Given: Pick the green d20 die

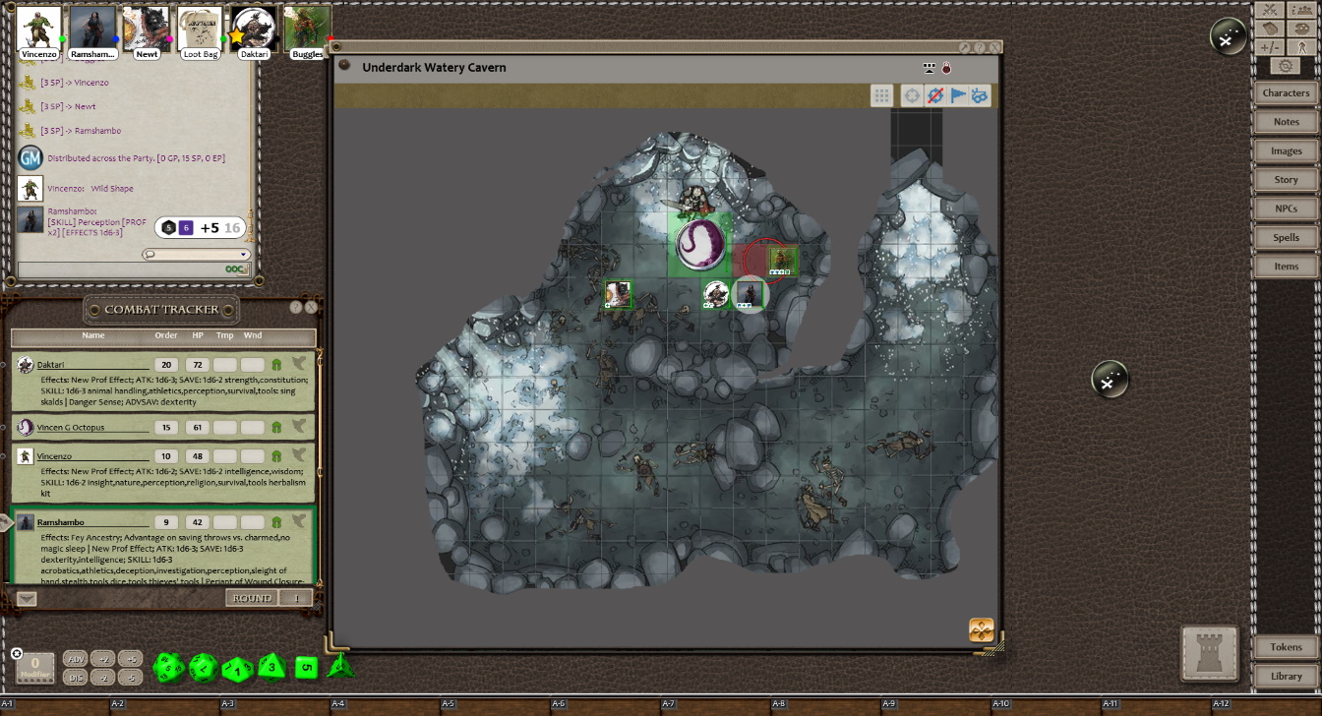Looking at the screenshot, I should 168,669.
